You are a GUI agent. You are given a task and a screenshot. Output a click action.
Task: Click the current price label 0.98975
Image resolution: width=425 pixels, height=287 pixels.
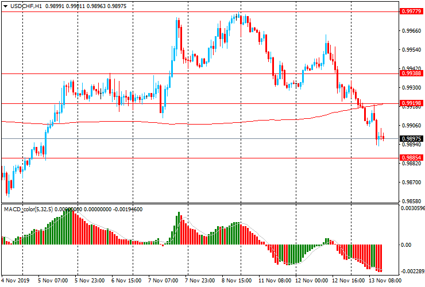[412, 138]
